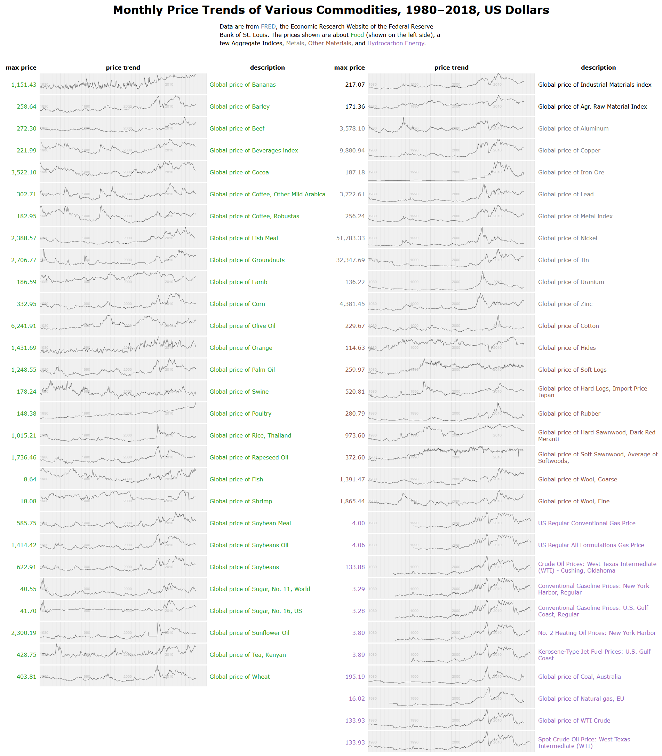Open the FRED link in the subtitle
Viewport: 662px width, 756px height.
pyautogui.click(x=268, y=26)
